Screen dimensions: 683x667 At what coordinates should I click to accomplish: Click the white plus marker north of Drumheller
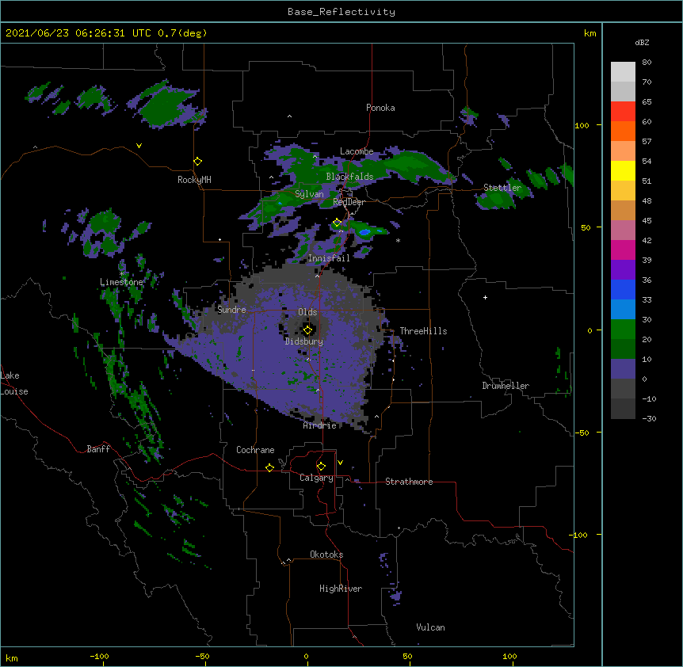tap(485, 297)
